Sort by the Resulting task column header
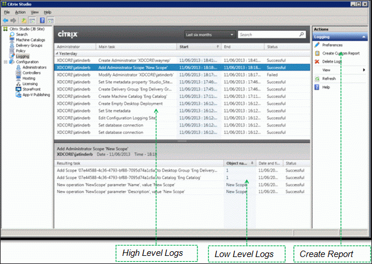Viewport: 372px width, 264px height. click(x=139, y=163)
